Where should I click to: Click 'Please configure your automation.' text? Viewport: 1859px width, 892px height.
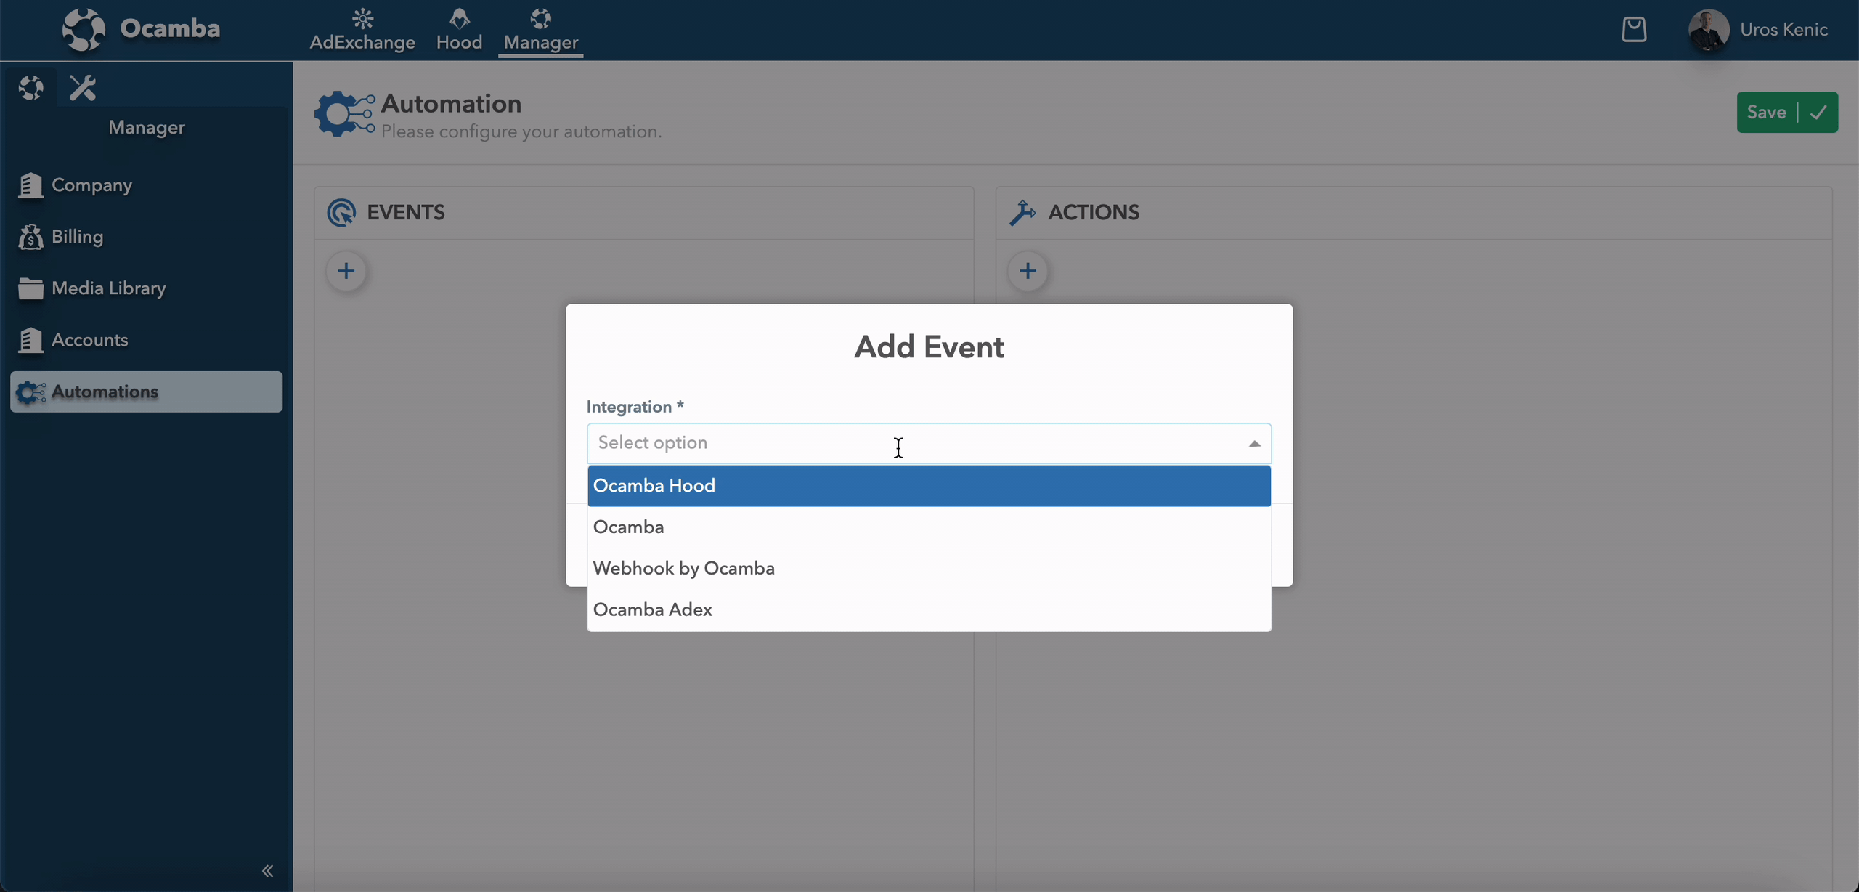521,132
